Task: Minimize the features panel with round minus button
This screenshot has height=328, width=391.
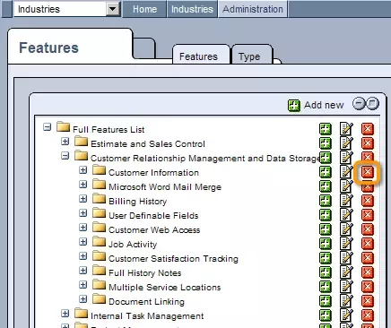Action: pyautogui.click(x=359, y=104)
